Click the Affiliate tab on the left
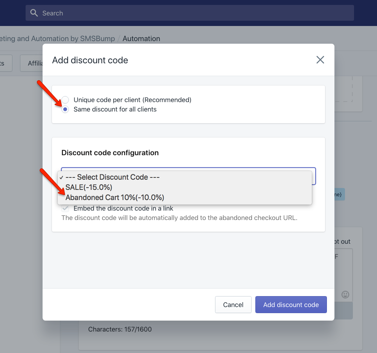The height and width of the screenshot is (353, 377). [35, 63]
